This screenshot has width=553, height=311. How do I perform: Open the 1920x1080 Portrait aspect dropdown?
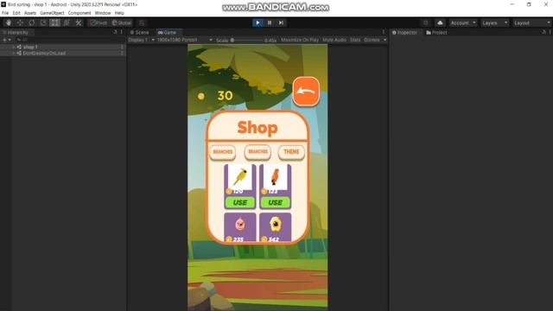point(184,40)
